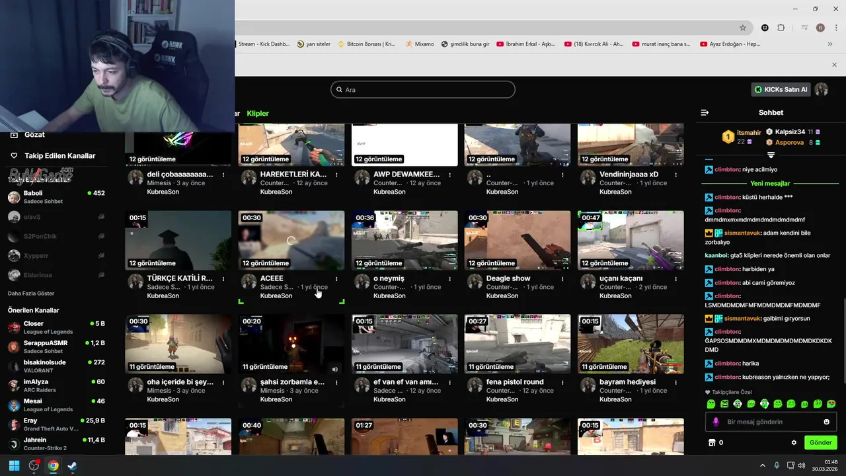
Task: Open options for HAREKETLERİ KA... clip
Action: tap(336, 175)
